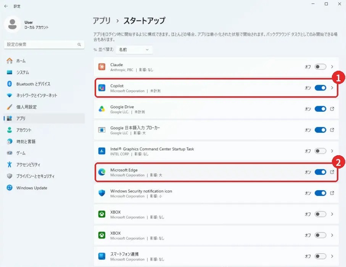346x267 pixels.
Task: Turn off Copilot startup toggle
Action: [320, 88]
